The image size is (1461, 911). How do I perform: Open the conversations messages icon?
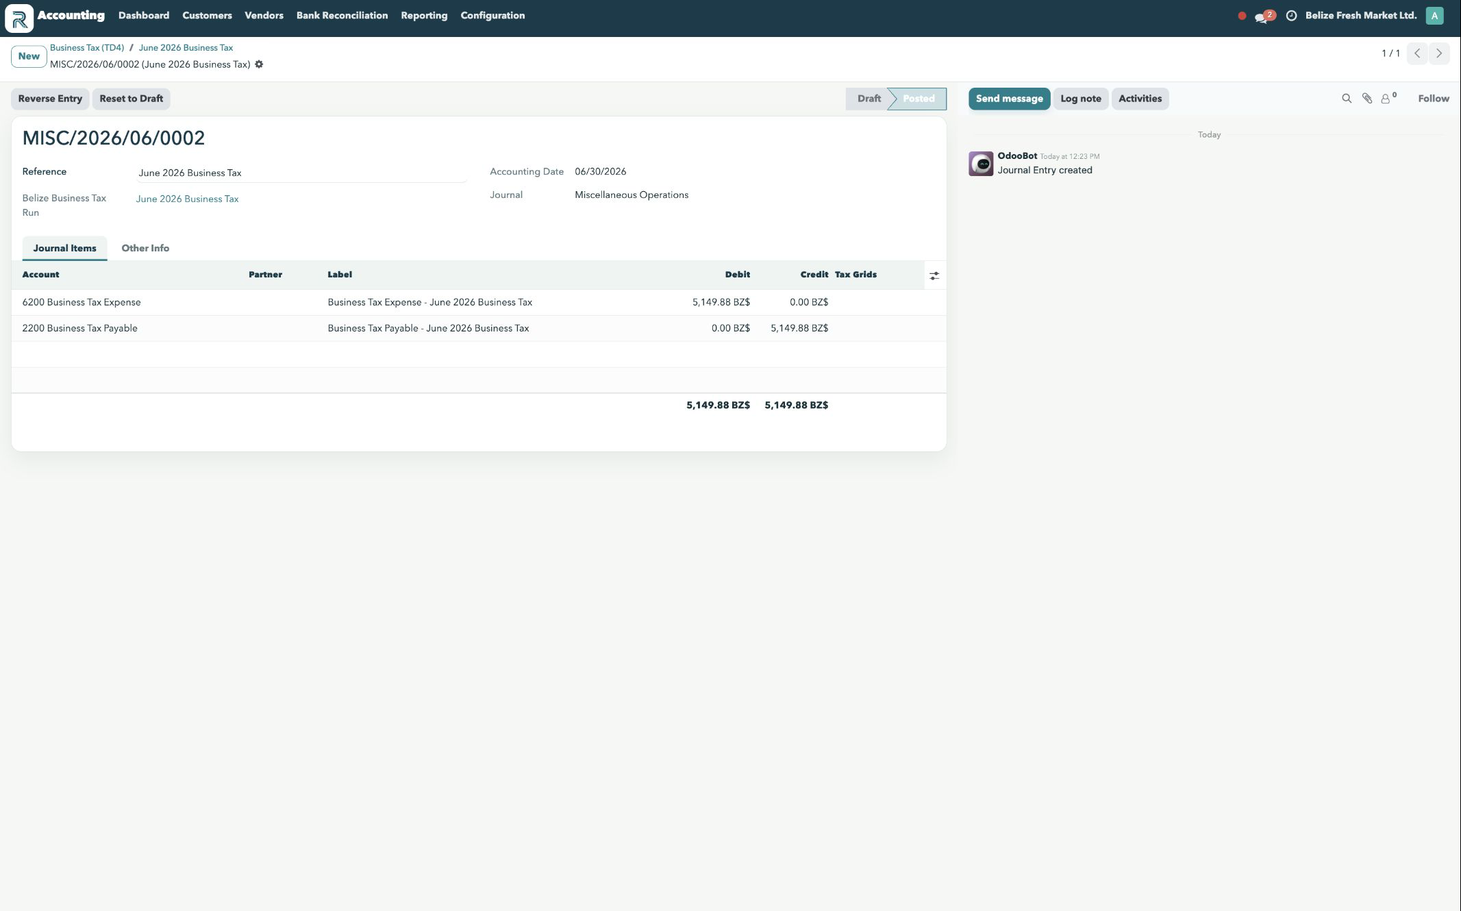coord(1264,16)
